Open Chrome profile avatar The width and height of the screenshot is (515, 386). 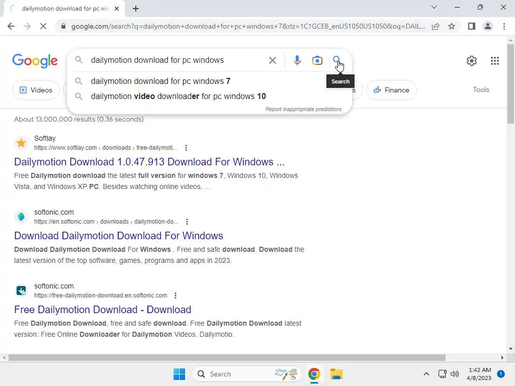488,26
